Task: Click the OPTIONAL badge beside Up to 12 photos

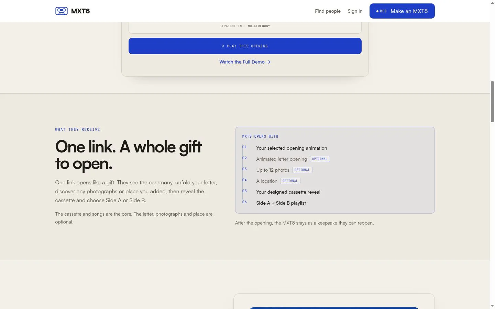Action: coord(302,170)
